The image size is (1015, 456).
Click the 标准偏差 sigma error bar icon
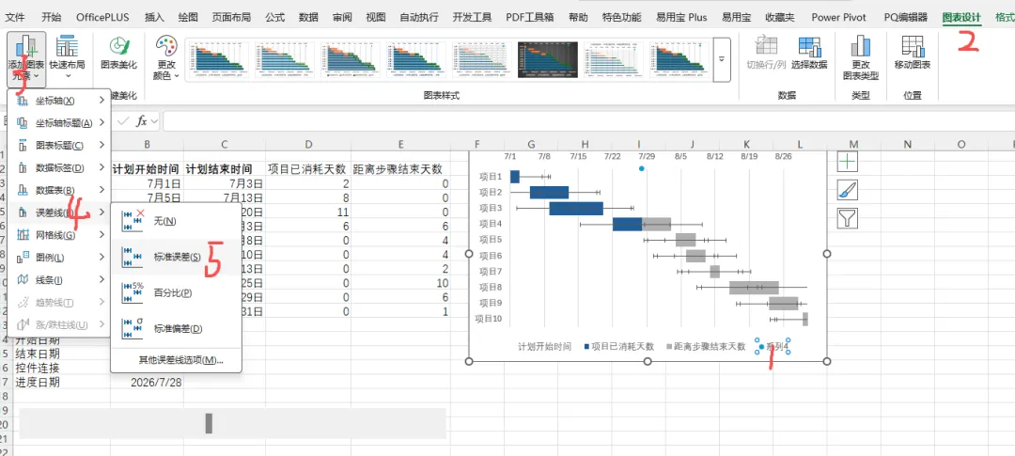coord(133,328)
